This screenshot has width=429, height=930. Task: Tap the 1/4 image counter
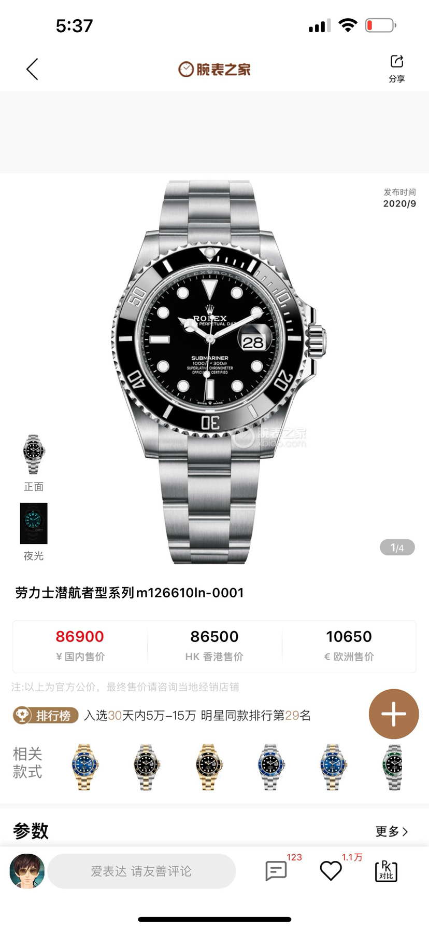coord(397,548)
